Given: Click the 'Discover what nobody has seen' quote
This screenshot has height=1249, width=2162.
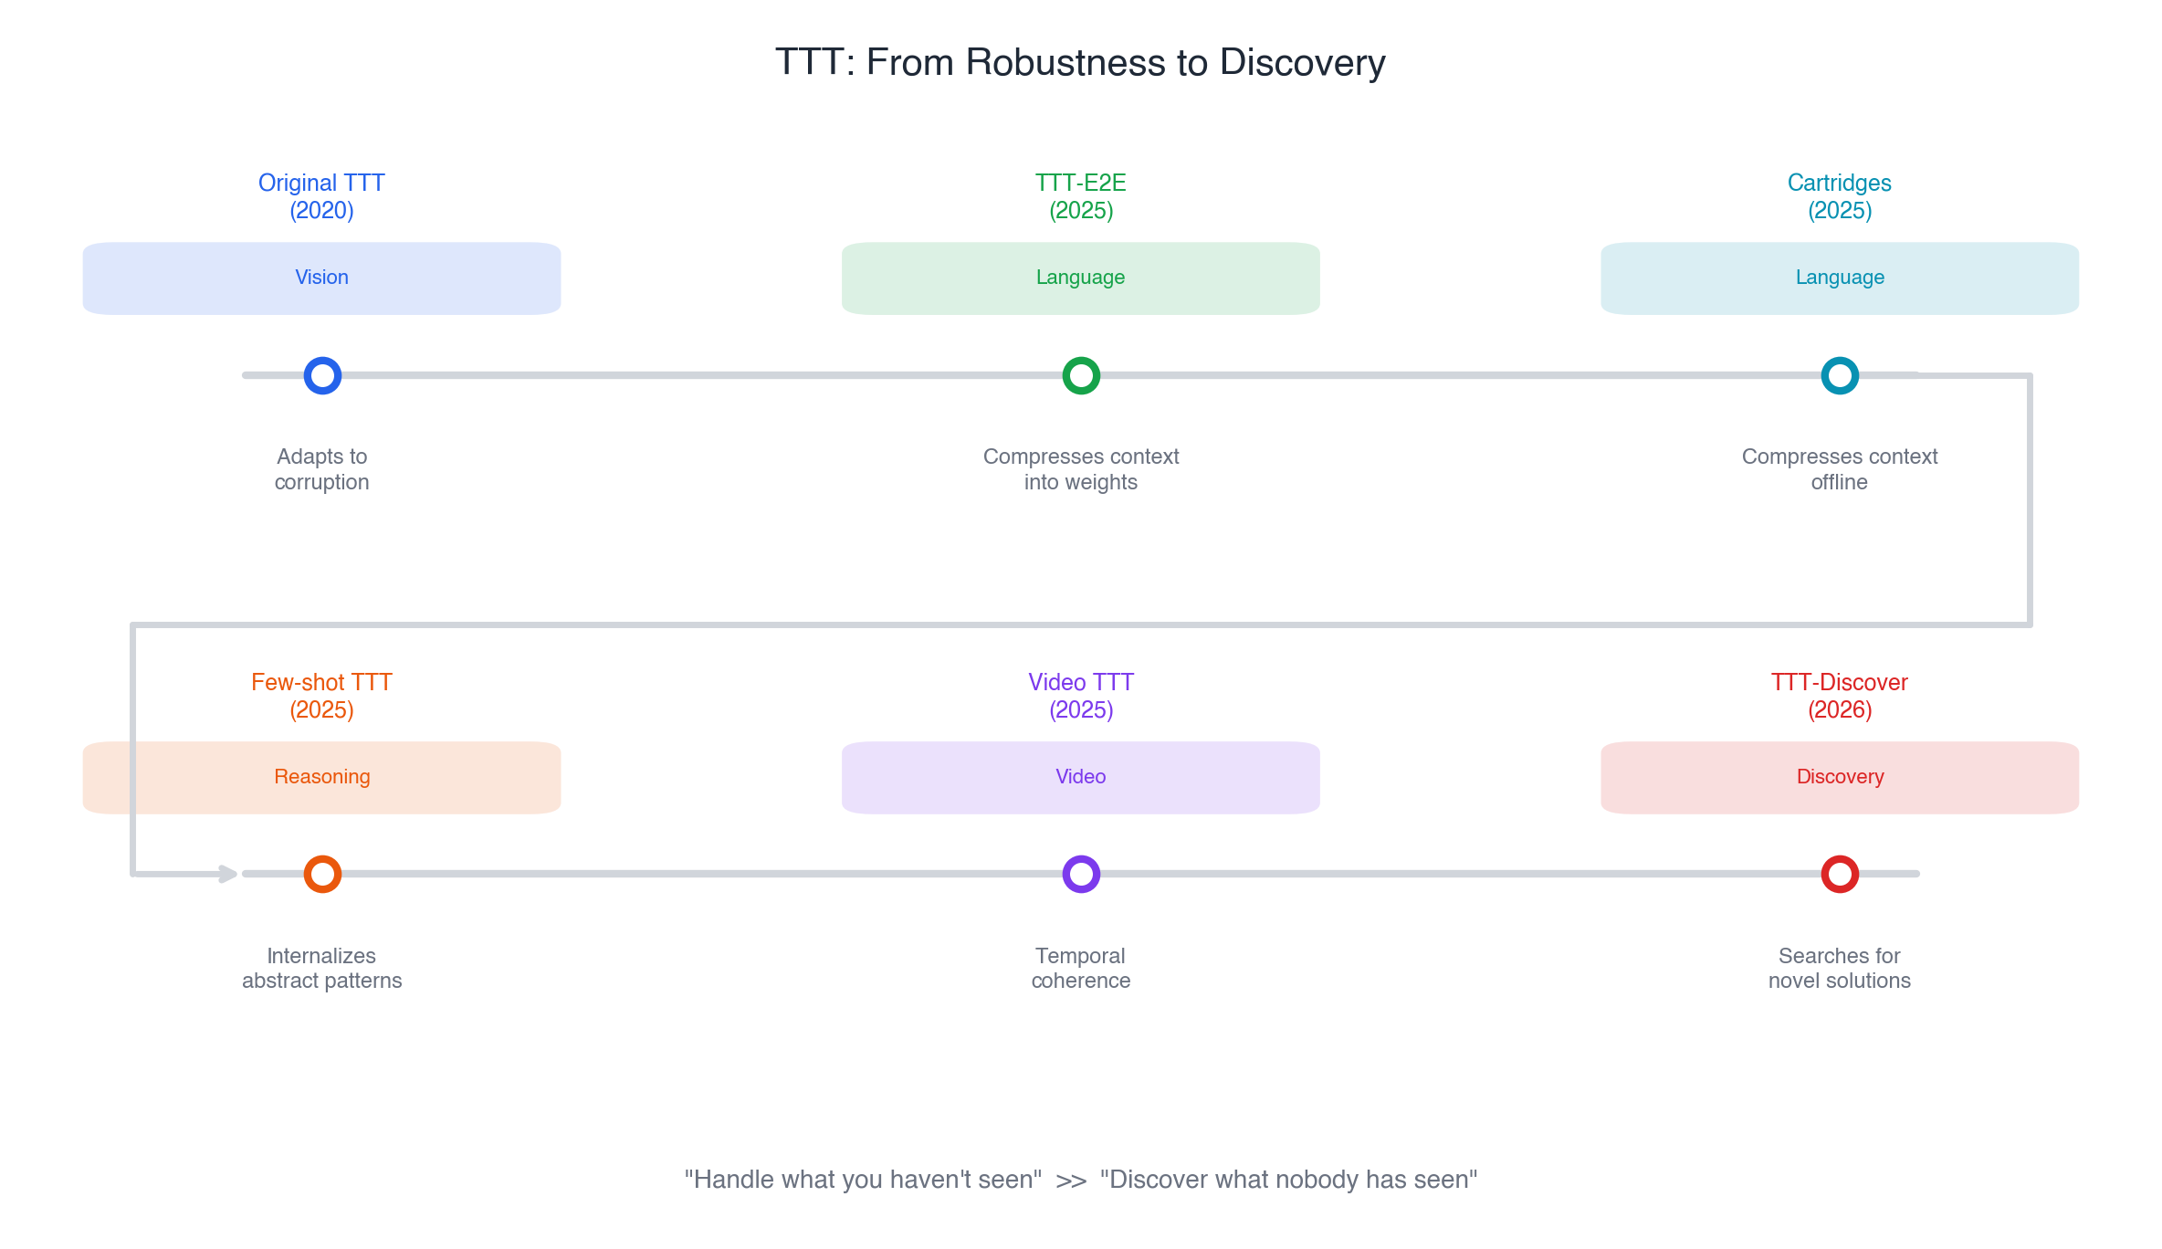Looking at the screenshot, I should click(x=1288, y=1180).
